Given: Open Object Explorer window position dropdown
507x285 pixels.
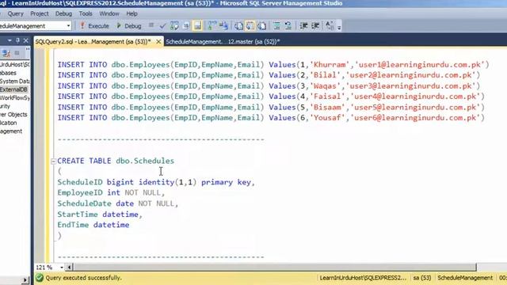Looking at the screenshot, I should [x=10, y=40].
